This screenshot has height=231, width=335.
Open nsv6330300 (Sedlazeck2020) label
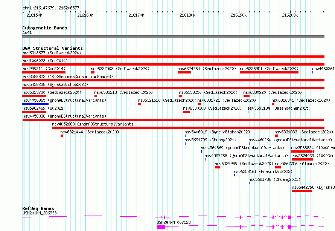[x=212, y=108]
